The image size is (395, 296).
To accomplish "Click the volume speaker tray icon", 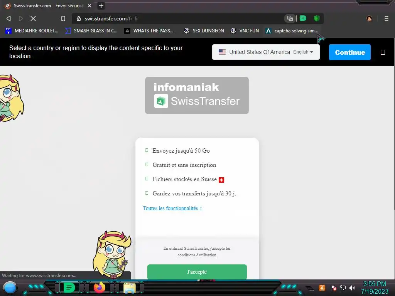I will 352,288.
